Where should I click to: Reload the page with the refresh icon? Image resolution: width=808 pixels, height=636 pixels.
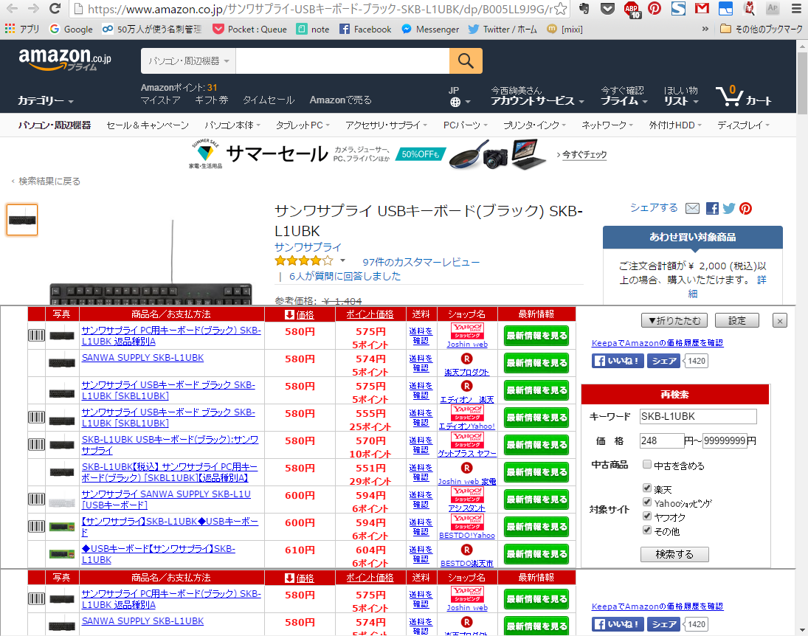tap(55, 9)
